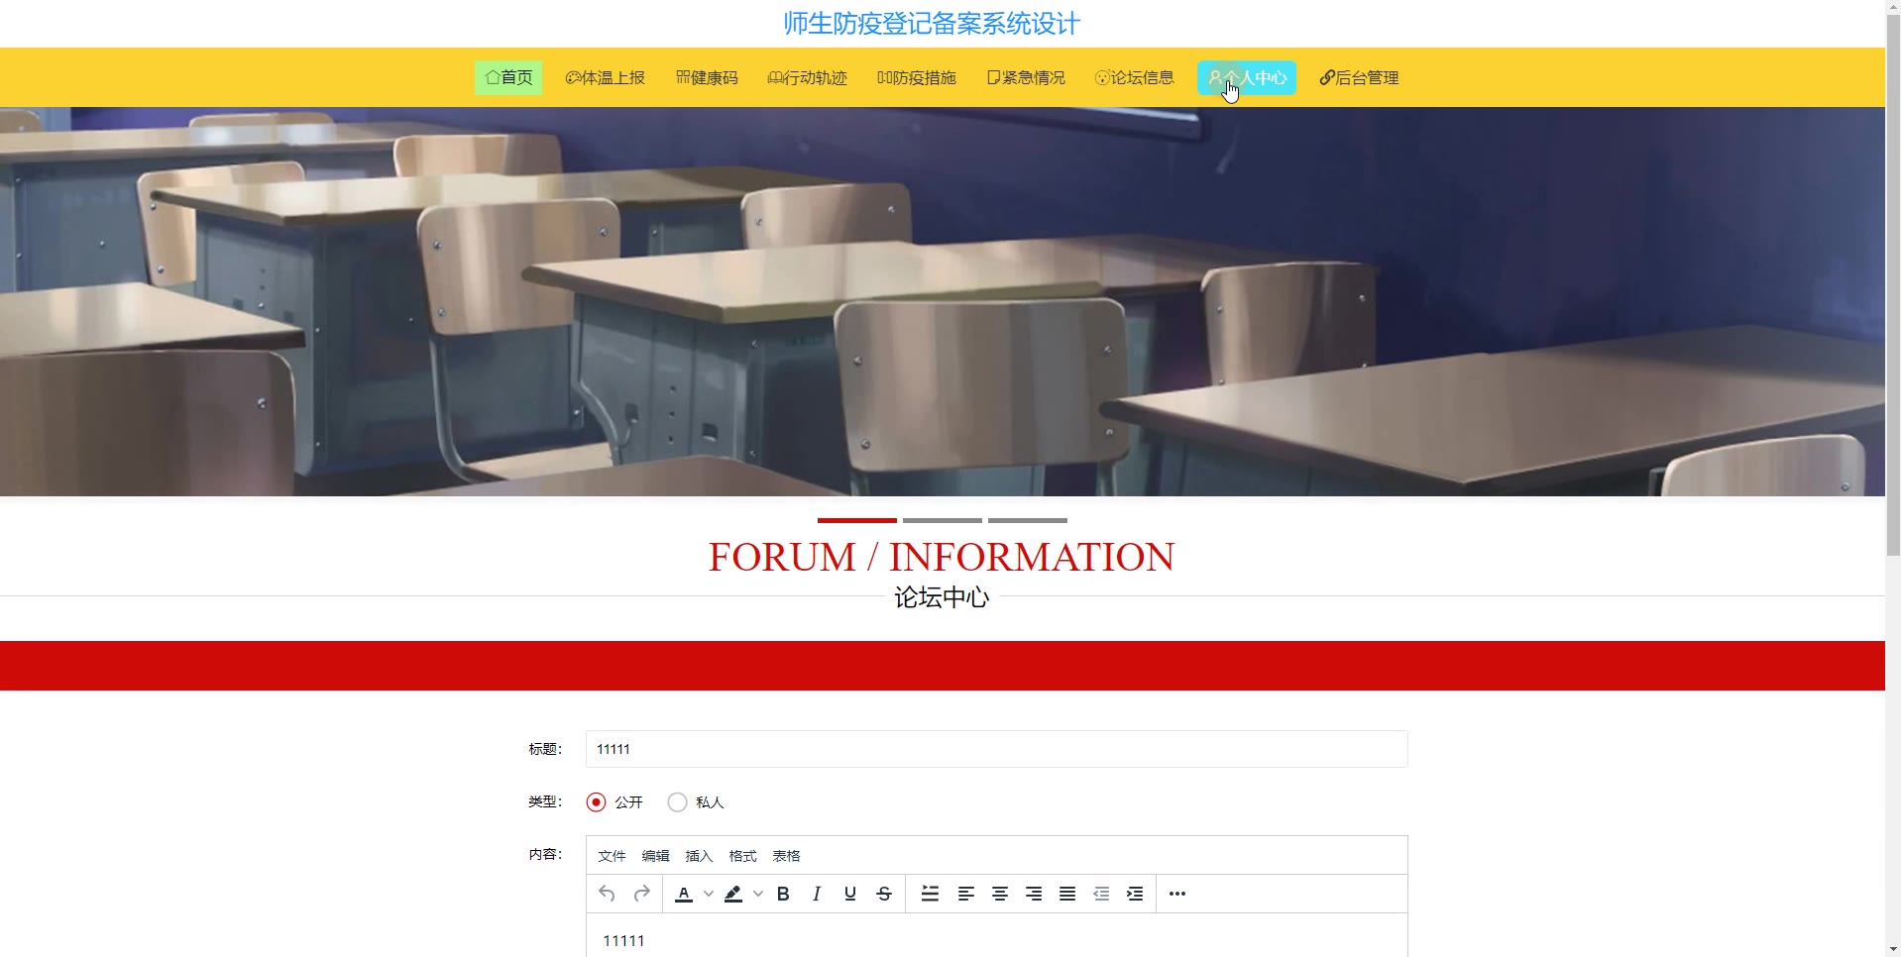Open the 表格 editor menu

(786, 856)
